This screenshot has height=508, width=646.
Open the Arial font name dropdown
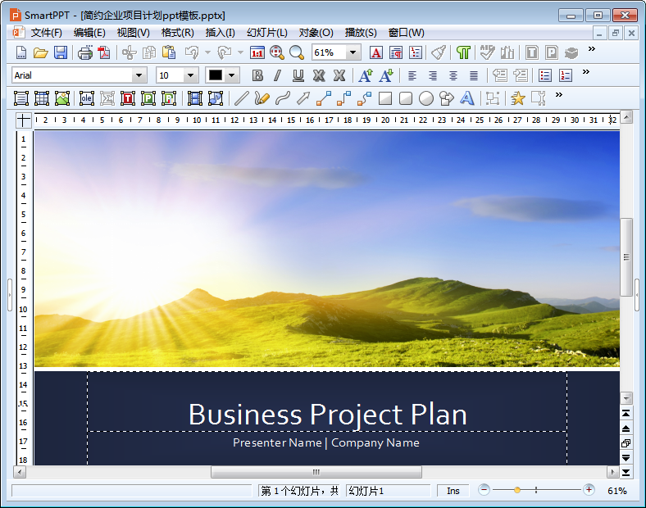click(x=139, y=75)
